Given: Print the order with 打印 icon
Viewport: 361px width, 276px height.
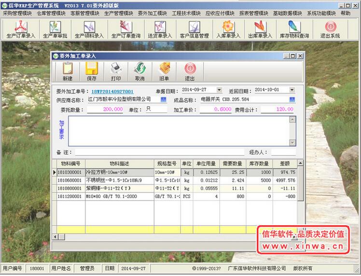Looking at the screenshot, I should 116,72.
